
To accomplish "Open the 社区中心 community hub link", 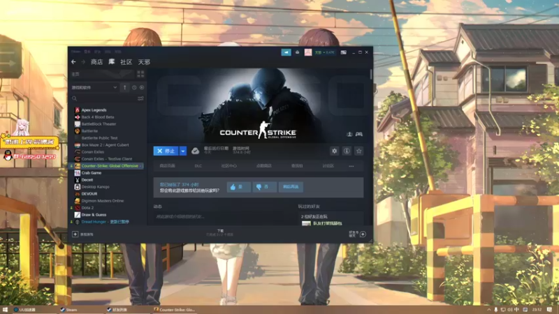I will [229, 166].
